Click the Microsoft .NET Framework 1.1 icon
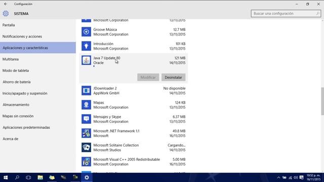Image resolution: width=324 pixels, height=182 pixels. (x=86, y=133)
